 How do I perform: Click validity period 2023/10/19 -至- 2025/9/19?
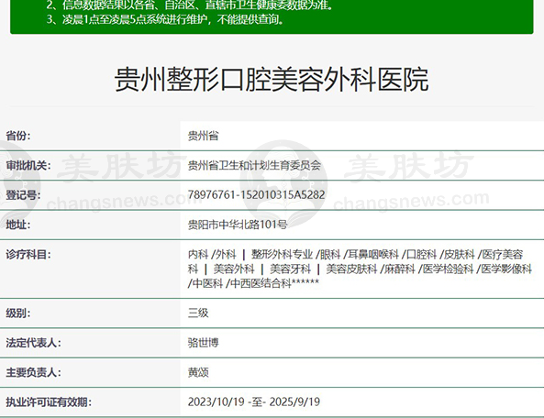254,402
